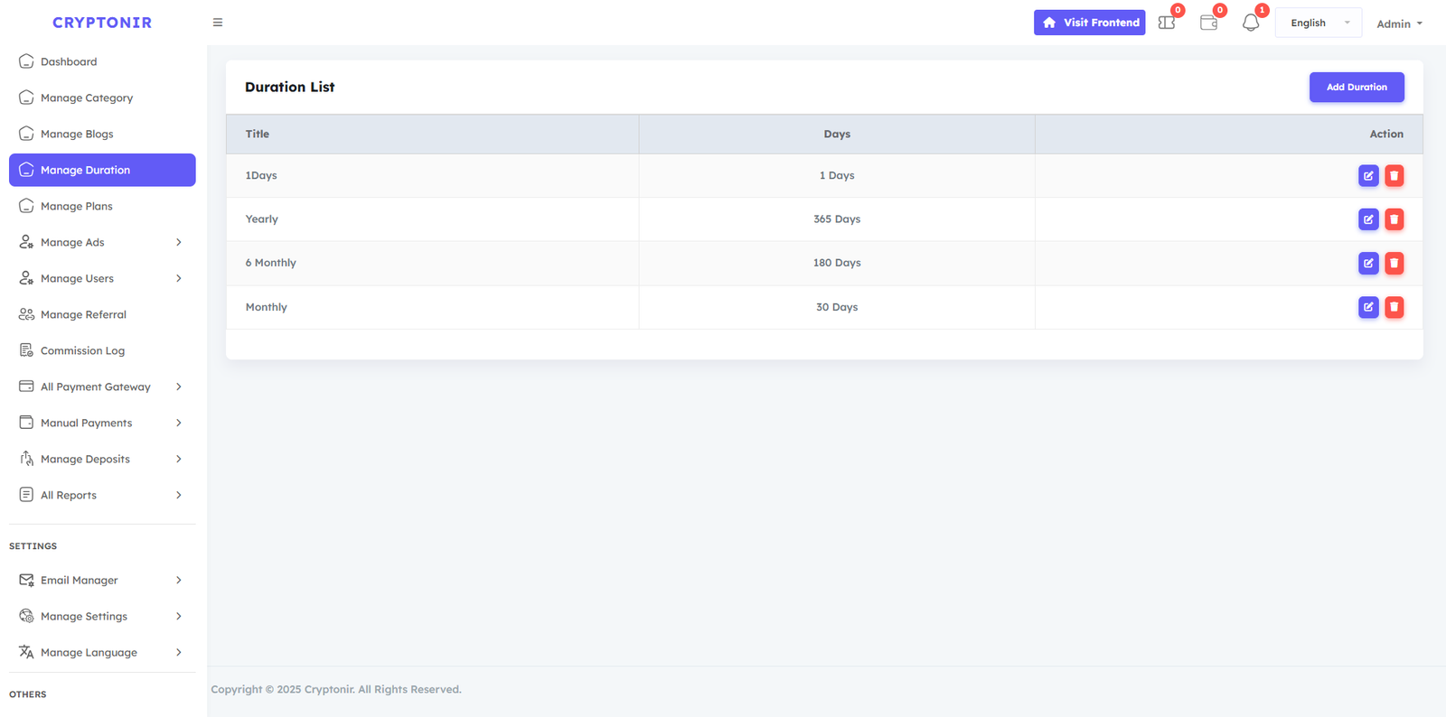This screenshot has height=717, width=1446.
Task: Go to Manage Plans in sidebar
Action: [77, 206]
